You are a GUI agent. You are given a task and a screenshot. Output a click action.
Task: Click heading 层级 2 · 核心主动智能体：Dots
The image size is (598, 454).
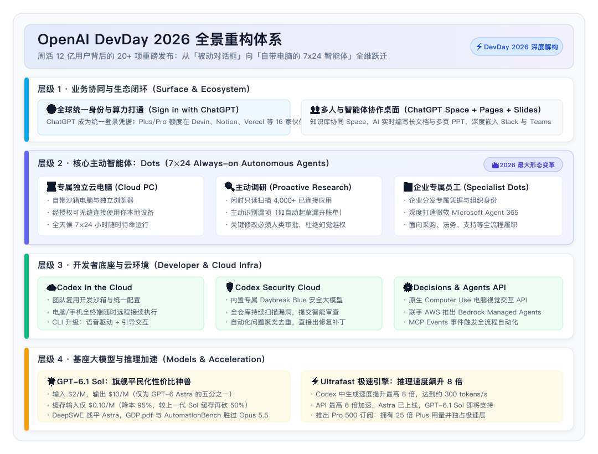tap(183, 163)
